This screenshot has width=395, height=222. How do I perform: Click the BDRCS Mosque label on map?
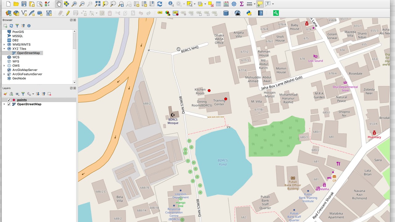click(173, 121)
